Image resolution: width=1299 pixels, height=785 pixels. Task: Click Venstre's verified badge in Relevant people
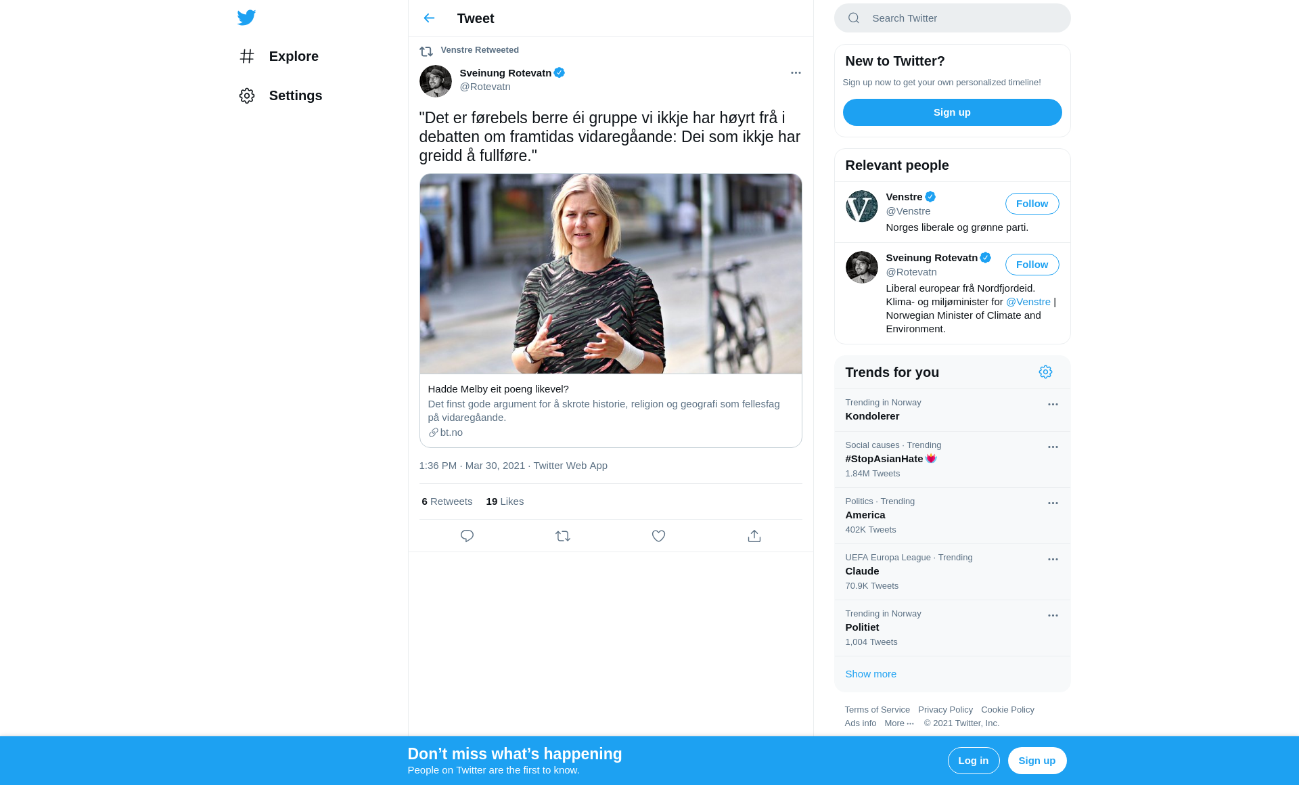(930, 197)
